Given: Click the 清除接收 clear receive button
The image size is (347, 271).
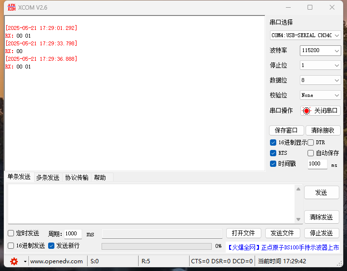Looking at the screenshot, I should pos(323,130).
